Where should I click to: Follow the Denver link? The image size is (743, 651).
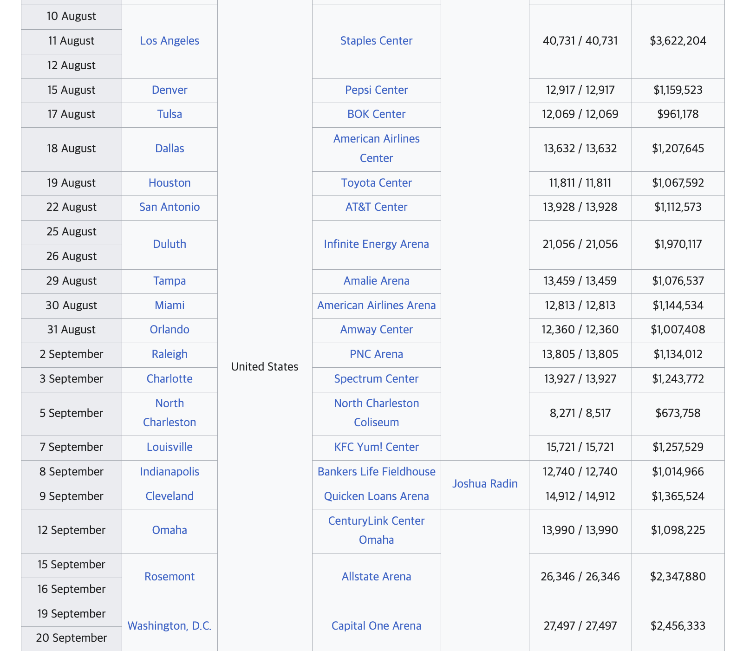coord(169,90)
